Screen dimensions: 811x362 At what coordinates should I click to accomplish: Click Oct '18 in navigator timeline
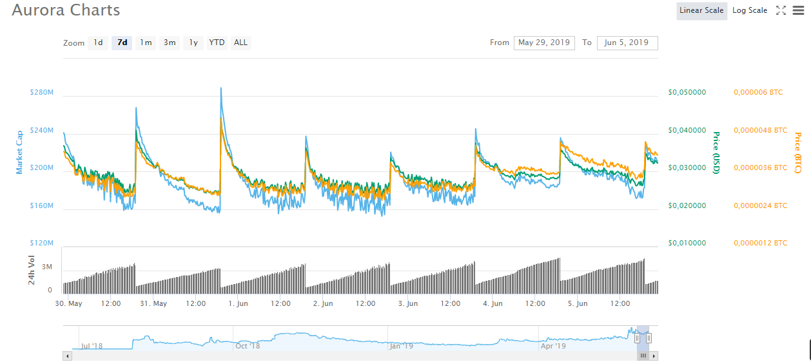click(x=247, y=346)
